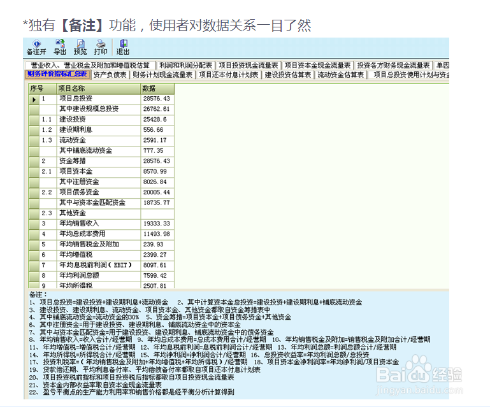Click the sequence number 2.2 cell
This screenshot has height=407, width=490.
coord(48,192)
